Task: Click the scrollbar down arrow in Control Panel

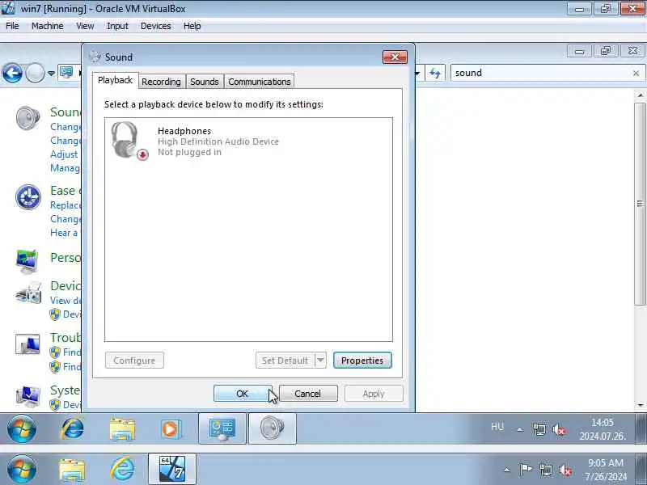Action: [x=641, y=405]
